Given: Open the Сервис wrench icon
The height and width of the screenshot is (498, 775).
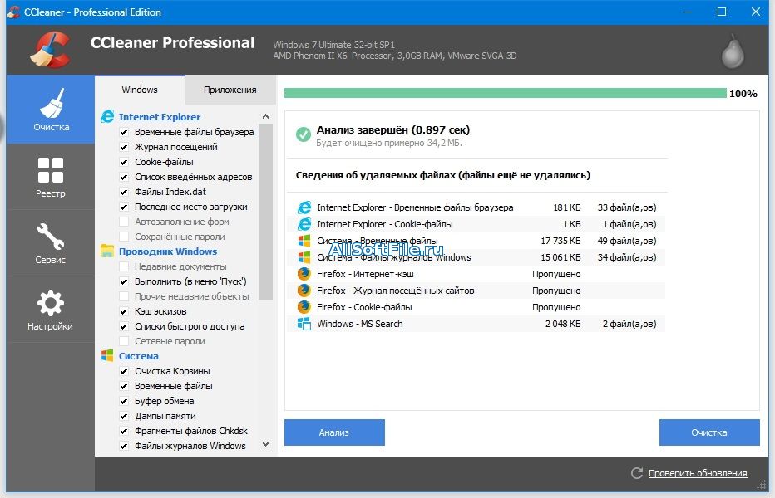Looking at the screenshot, I should [x=51, y=242].
